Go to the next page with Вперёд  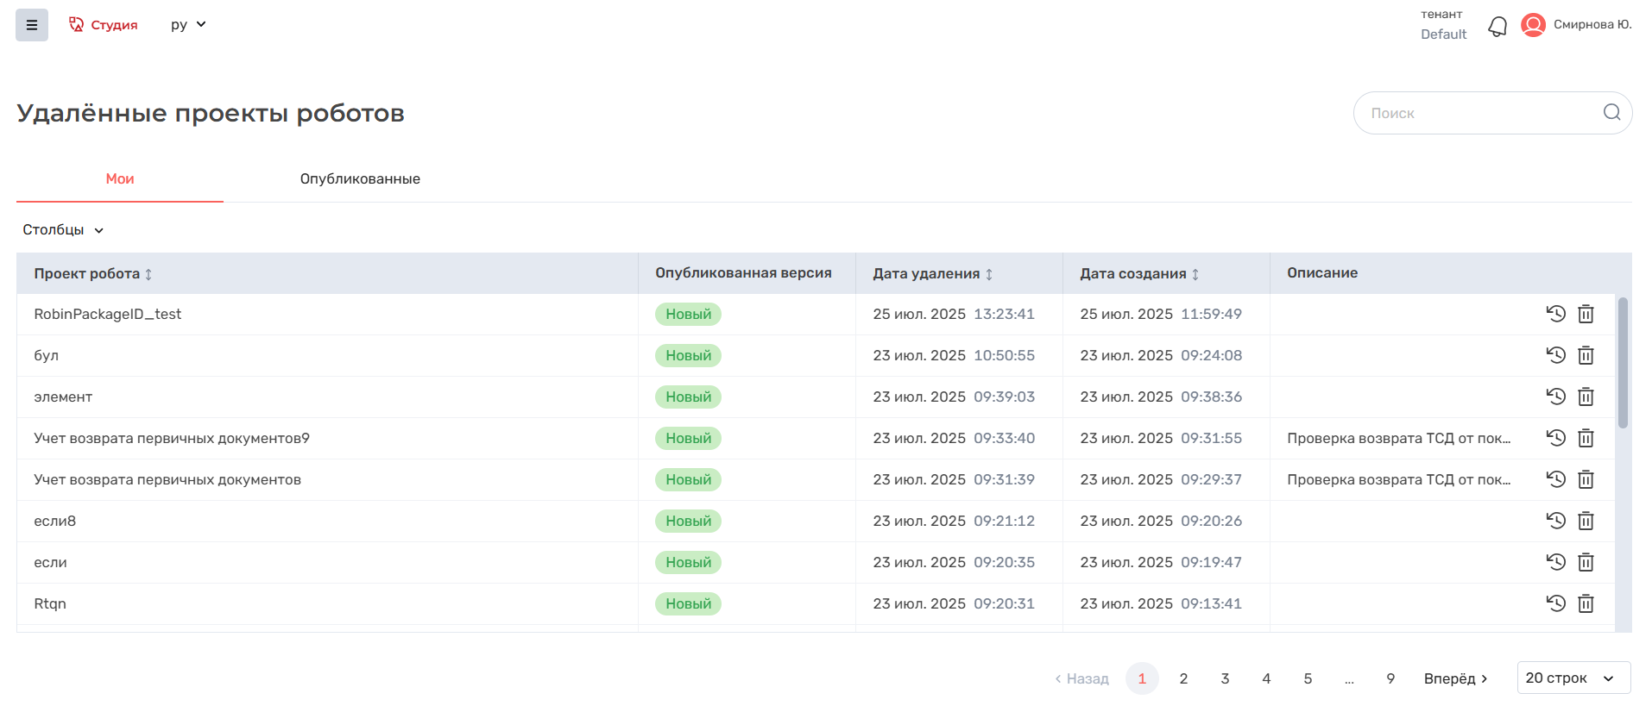[1455, 678]
